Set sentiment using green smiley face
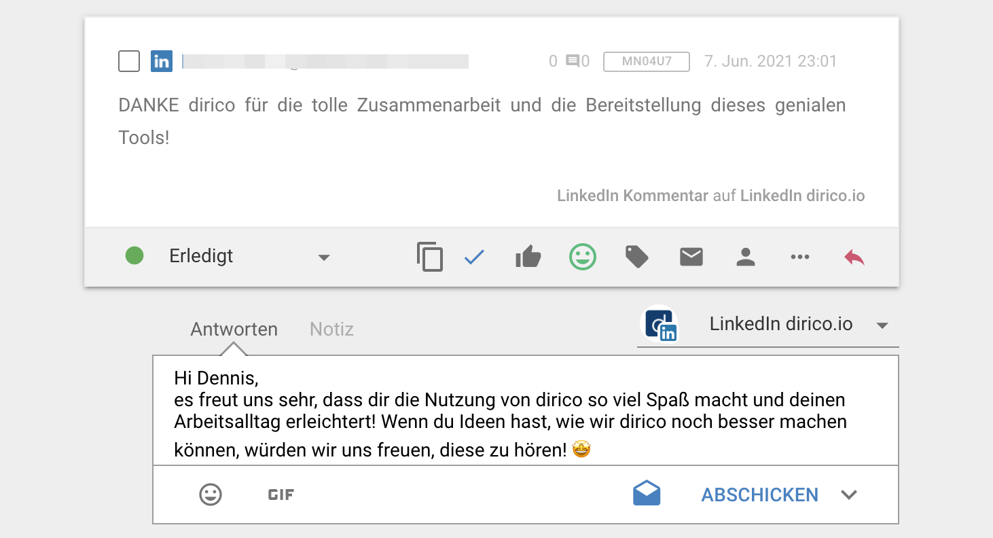Screen dimensions: 993x538 point(583,257)
